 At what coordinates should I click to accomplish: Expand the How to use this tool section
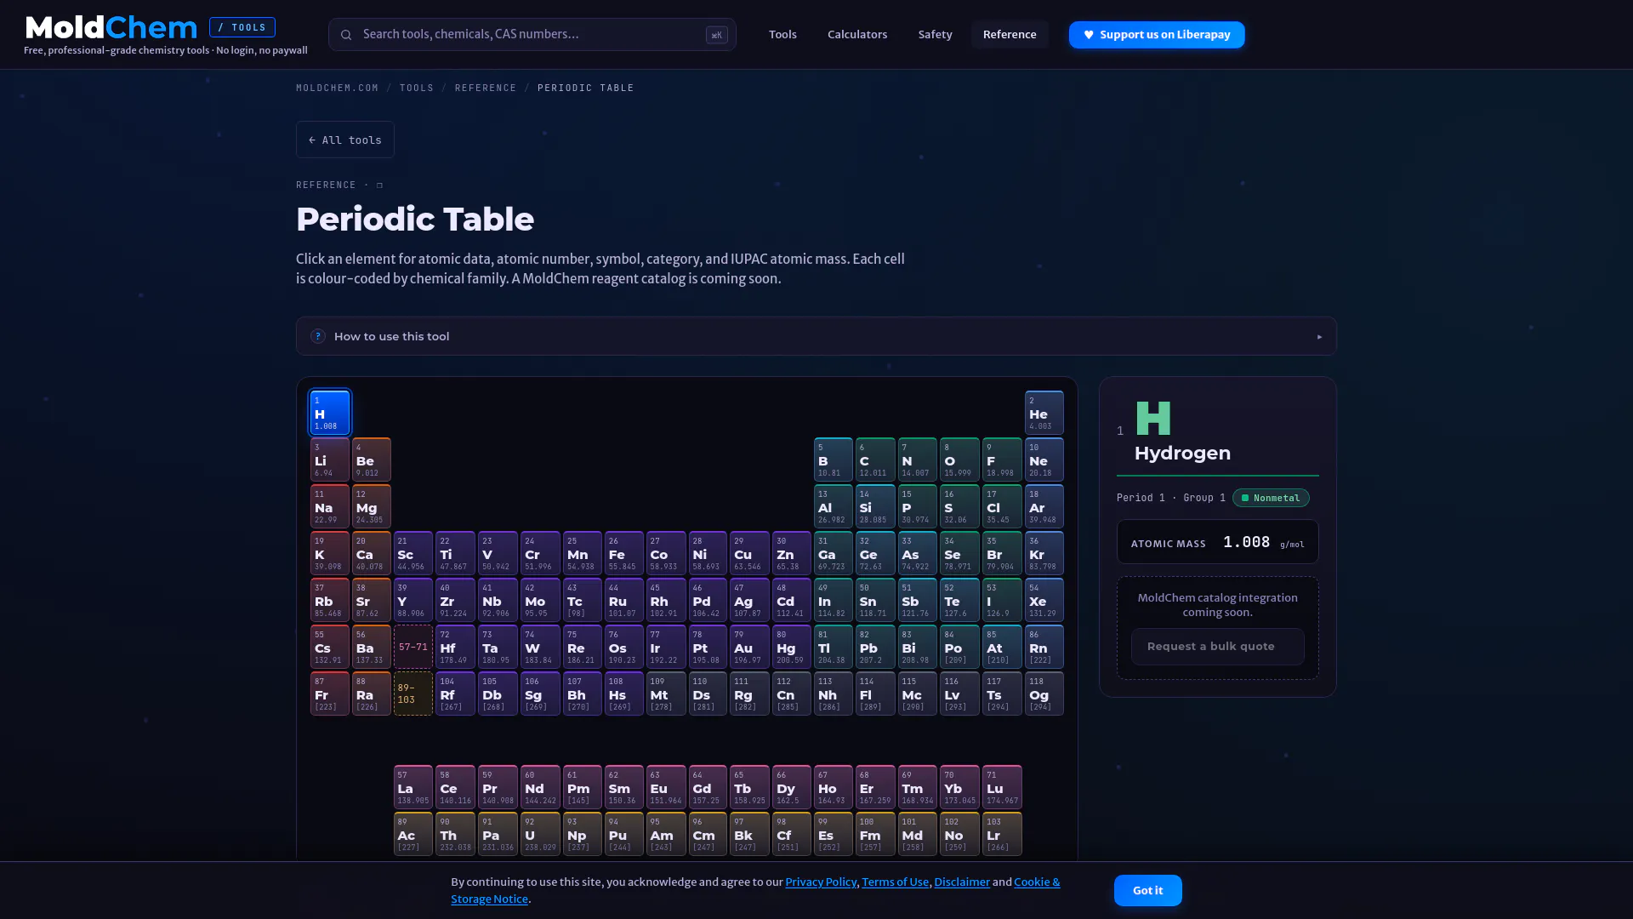[816, 336]
